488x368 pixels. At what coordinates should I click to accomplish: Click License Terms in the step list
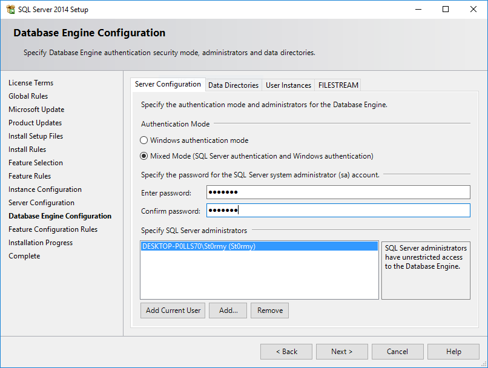(x=31, y=83)
